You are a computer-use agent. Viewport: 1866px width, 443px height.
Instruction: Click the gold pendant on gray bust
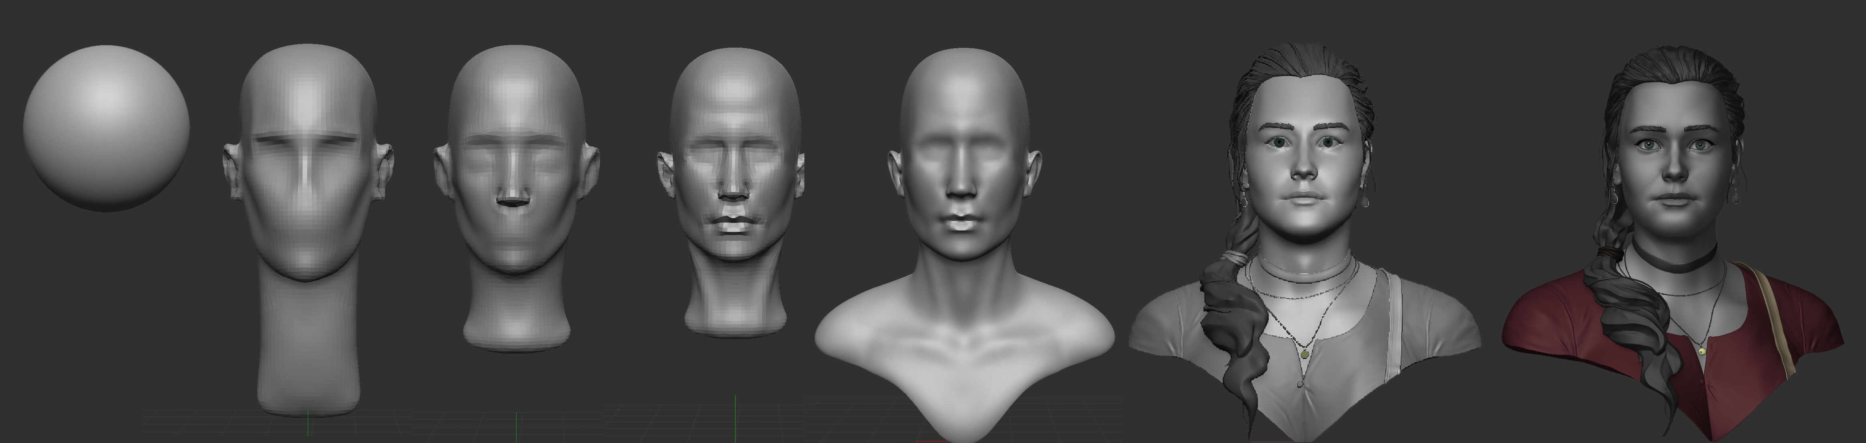click(x=1304, y=354)
